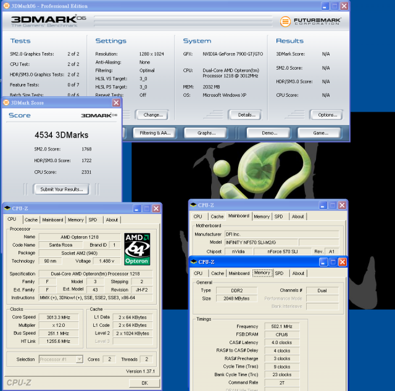395x391 pixels.
Task: Click the Core Speed 3013.3 MHz field
Action: (x=58, y=317)
